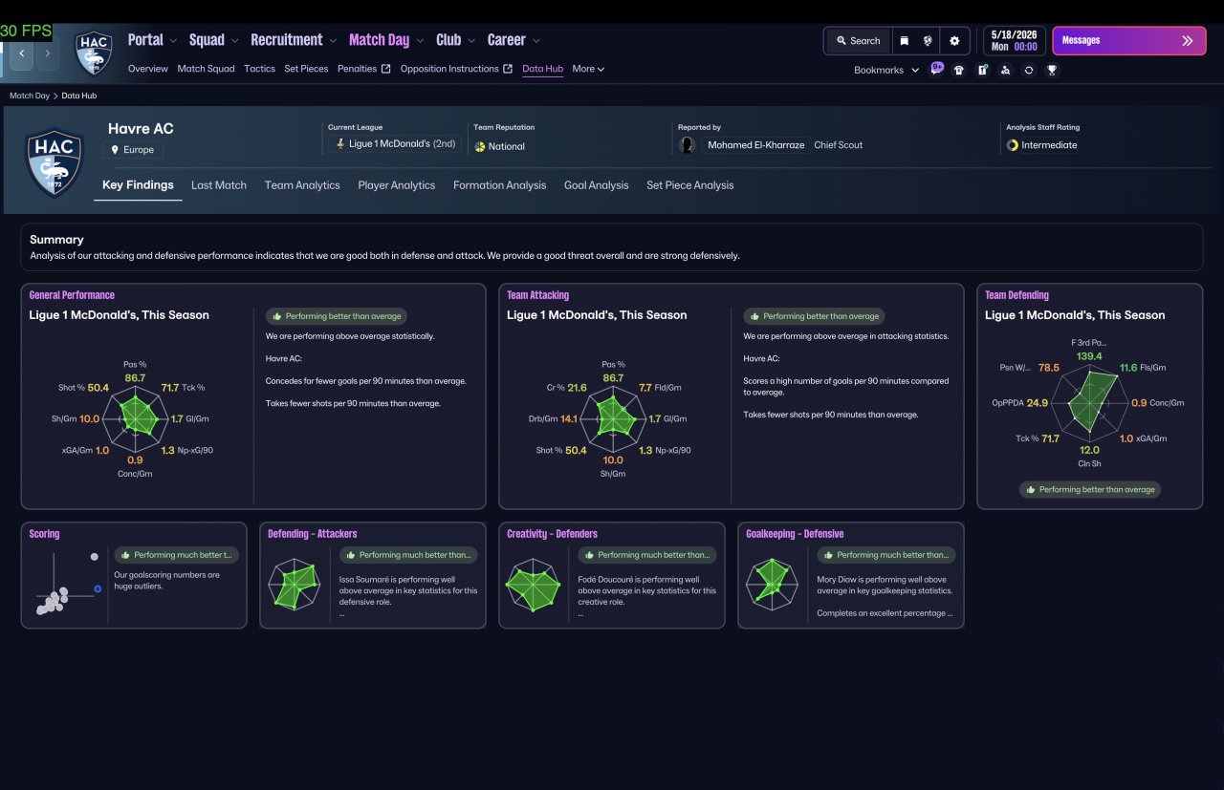1224x790 pixels.
Task: Switch to the Last Match tab
Action: [219, 185]
